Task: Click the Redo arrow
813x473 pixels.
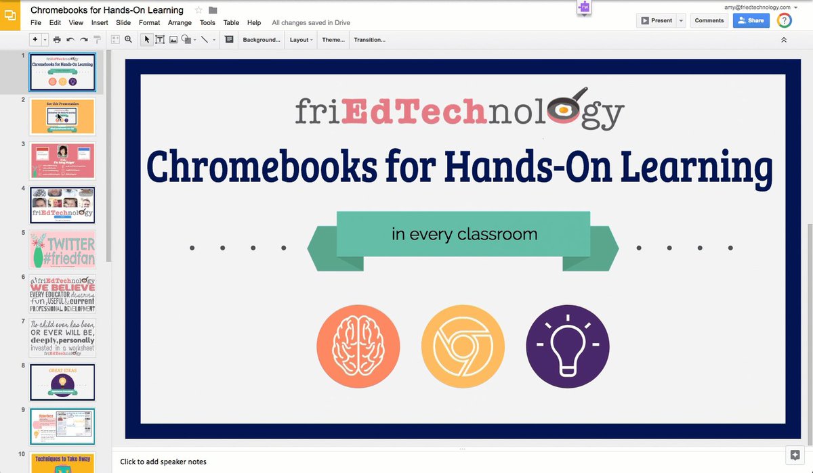Action: point(83,40)
